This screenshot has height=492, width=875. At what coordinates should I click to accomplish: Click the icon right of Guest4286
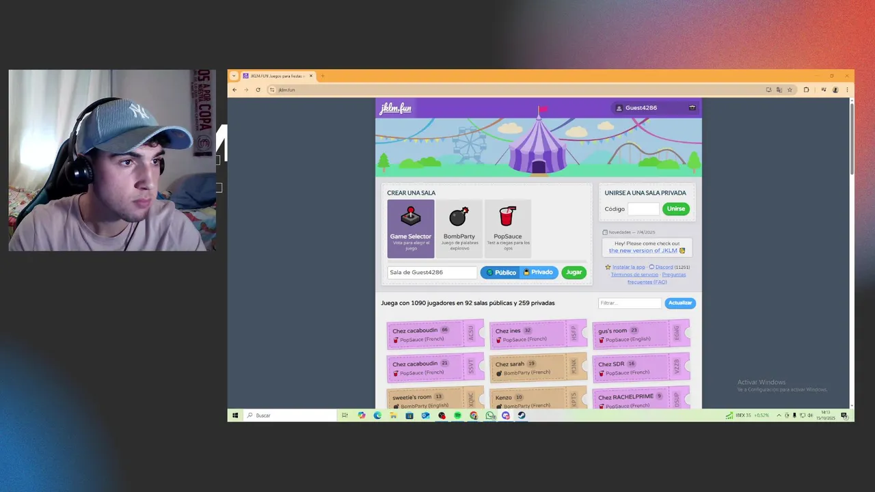coord(692,108)
